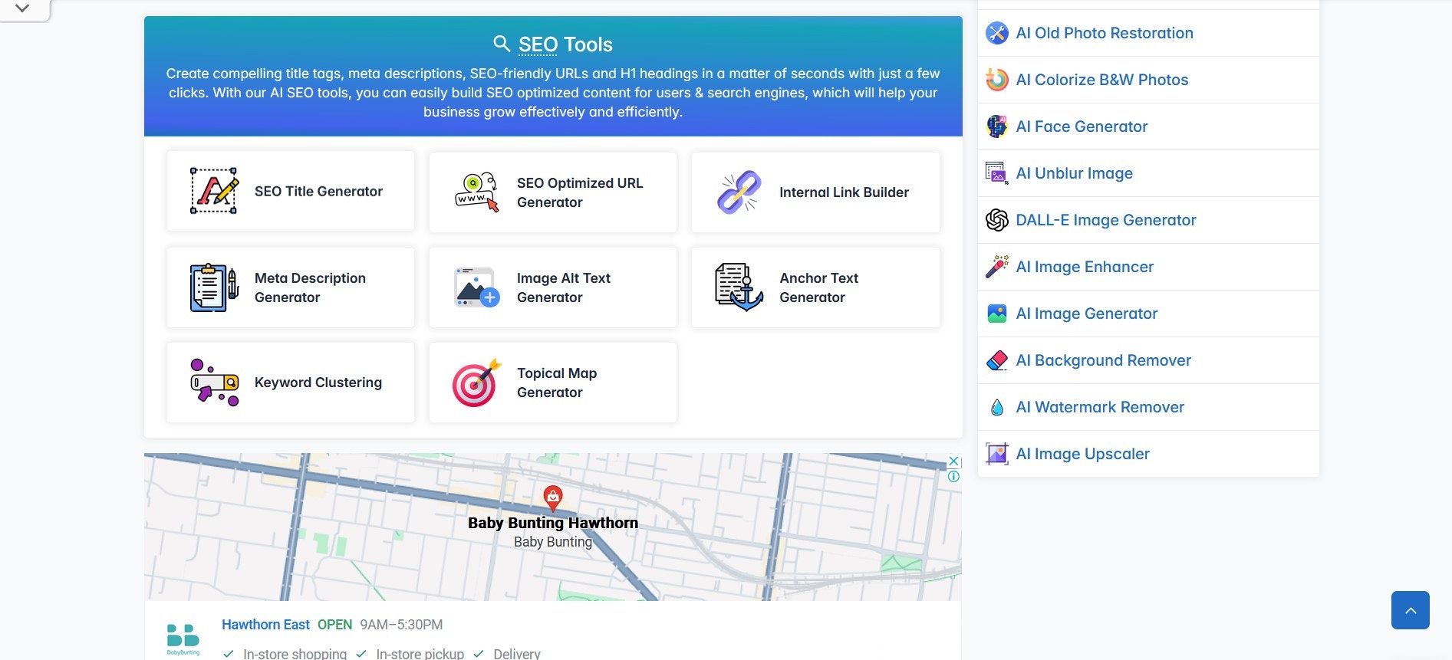Click the Keyword Clustering icon
This screenshot has width=1452, height=660.
[214, 383]
